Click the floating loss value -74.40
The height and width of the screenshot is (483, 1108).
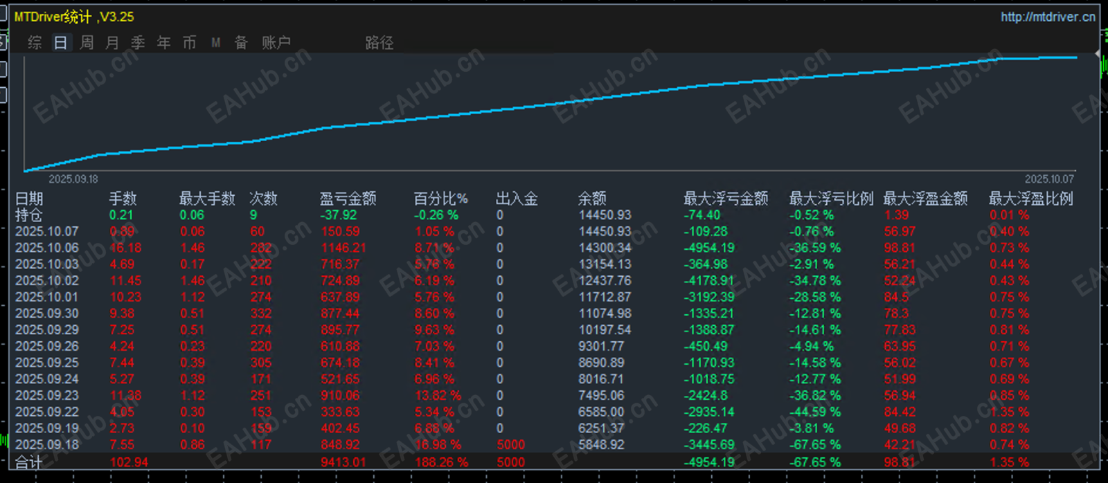(x=702, y=215)
